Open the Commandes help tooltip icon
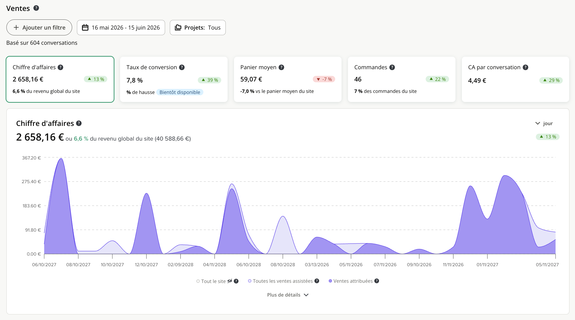 coord(392,67)
